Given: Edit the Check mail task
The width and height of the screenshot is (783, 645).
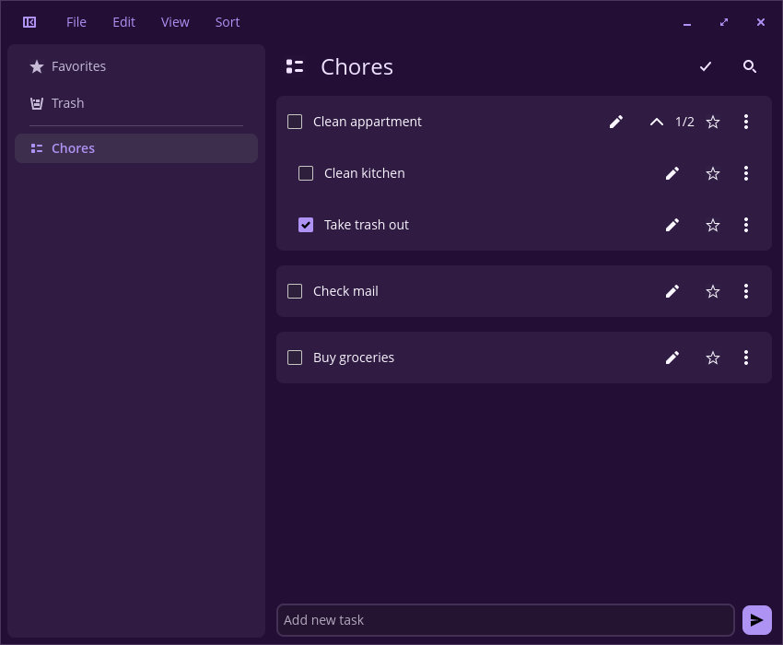Looking at the screenshot, I should (x=672, y=291).
